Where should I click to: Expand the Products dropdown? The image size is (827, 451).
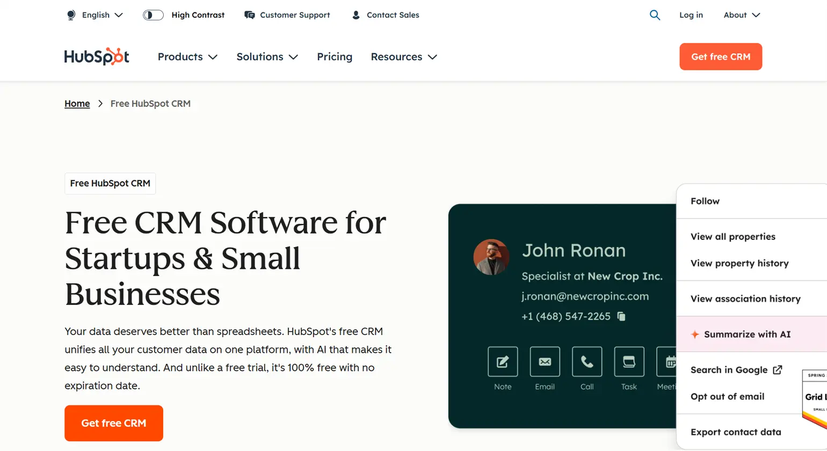187,56
